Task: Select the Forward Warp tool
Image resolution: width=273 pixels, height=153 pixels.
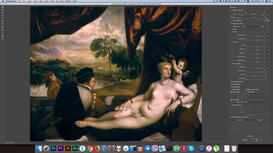Action: 3,7
